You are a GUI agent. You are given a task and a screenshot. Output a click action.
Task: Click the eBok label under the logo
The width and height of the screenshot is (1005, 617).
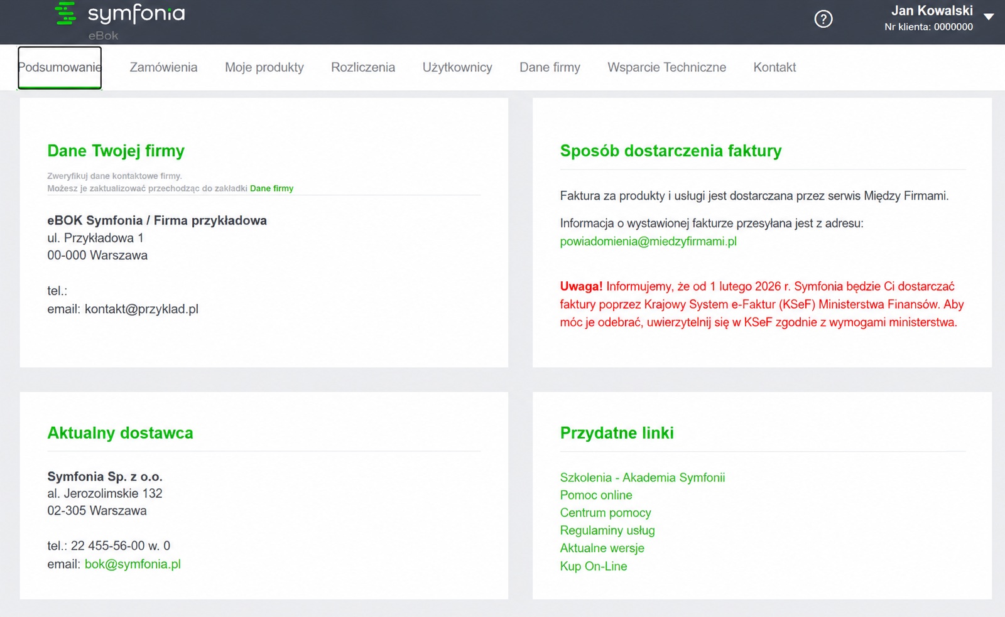click(x=103, y=36)
